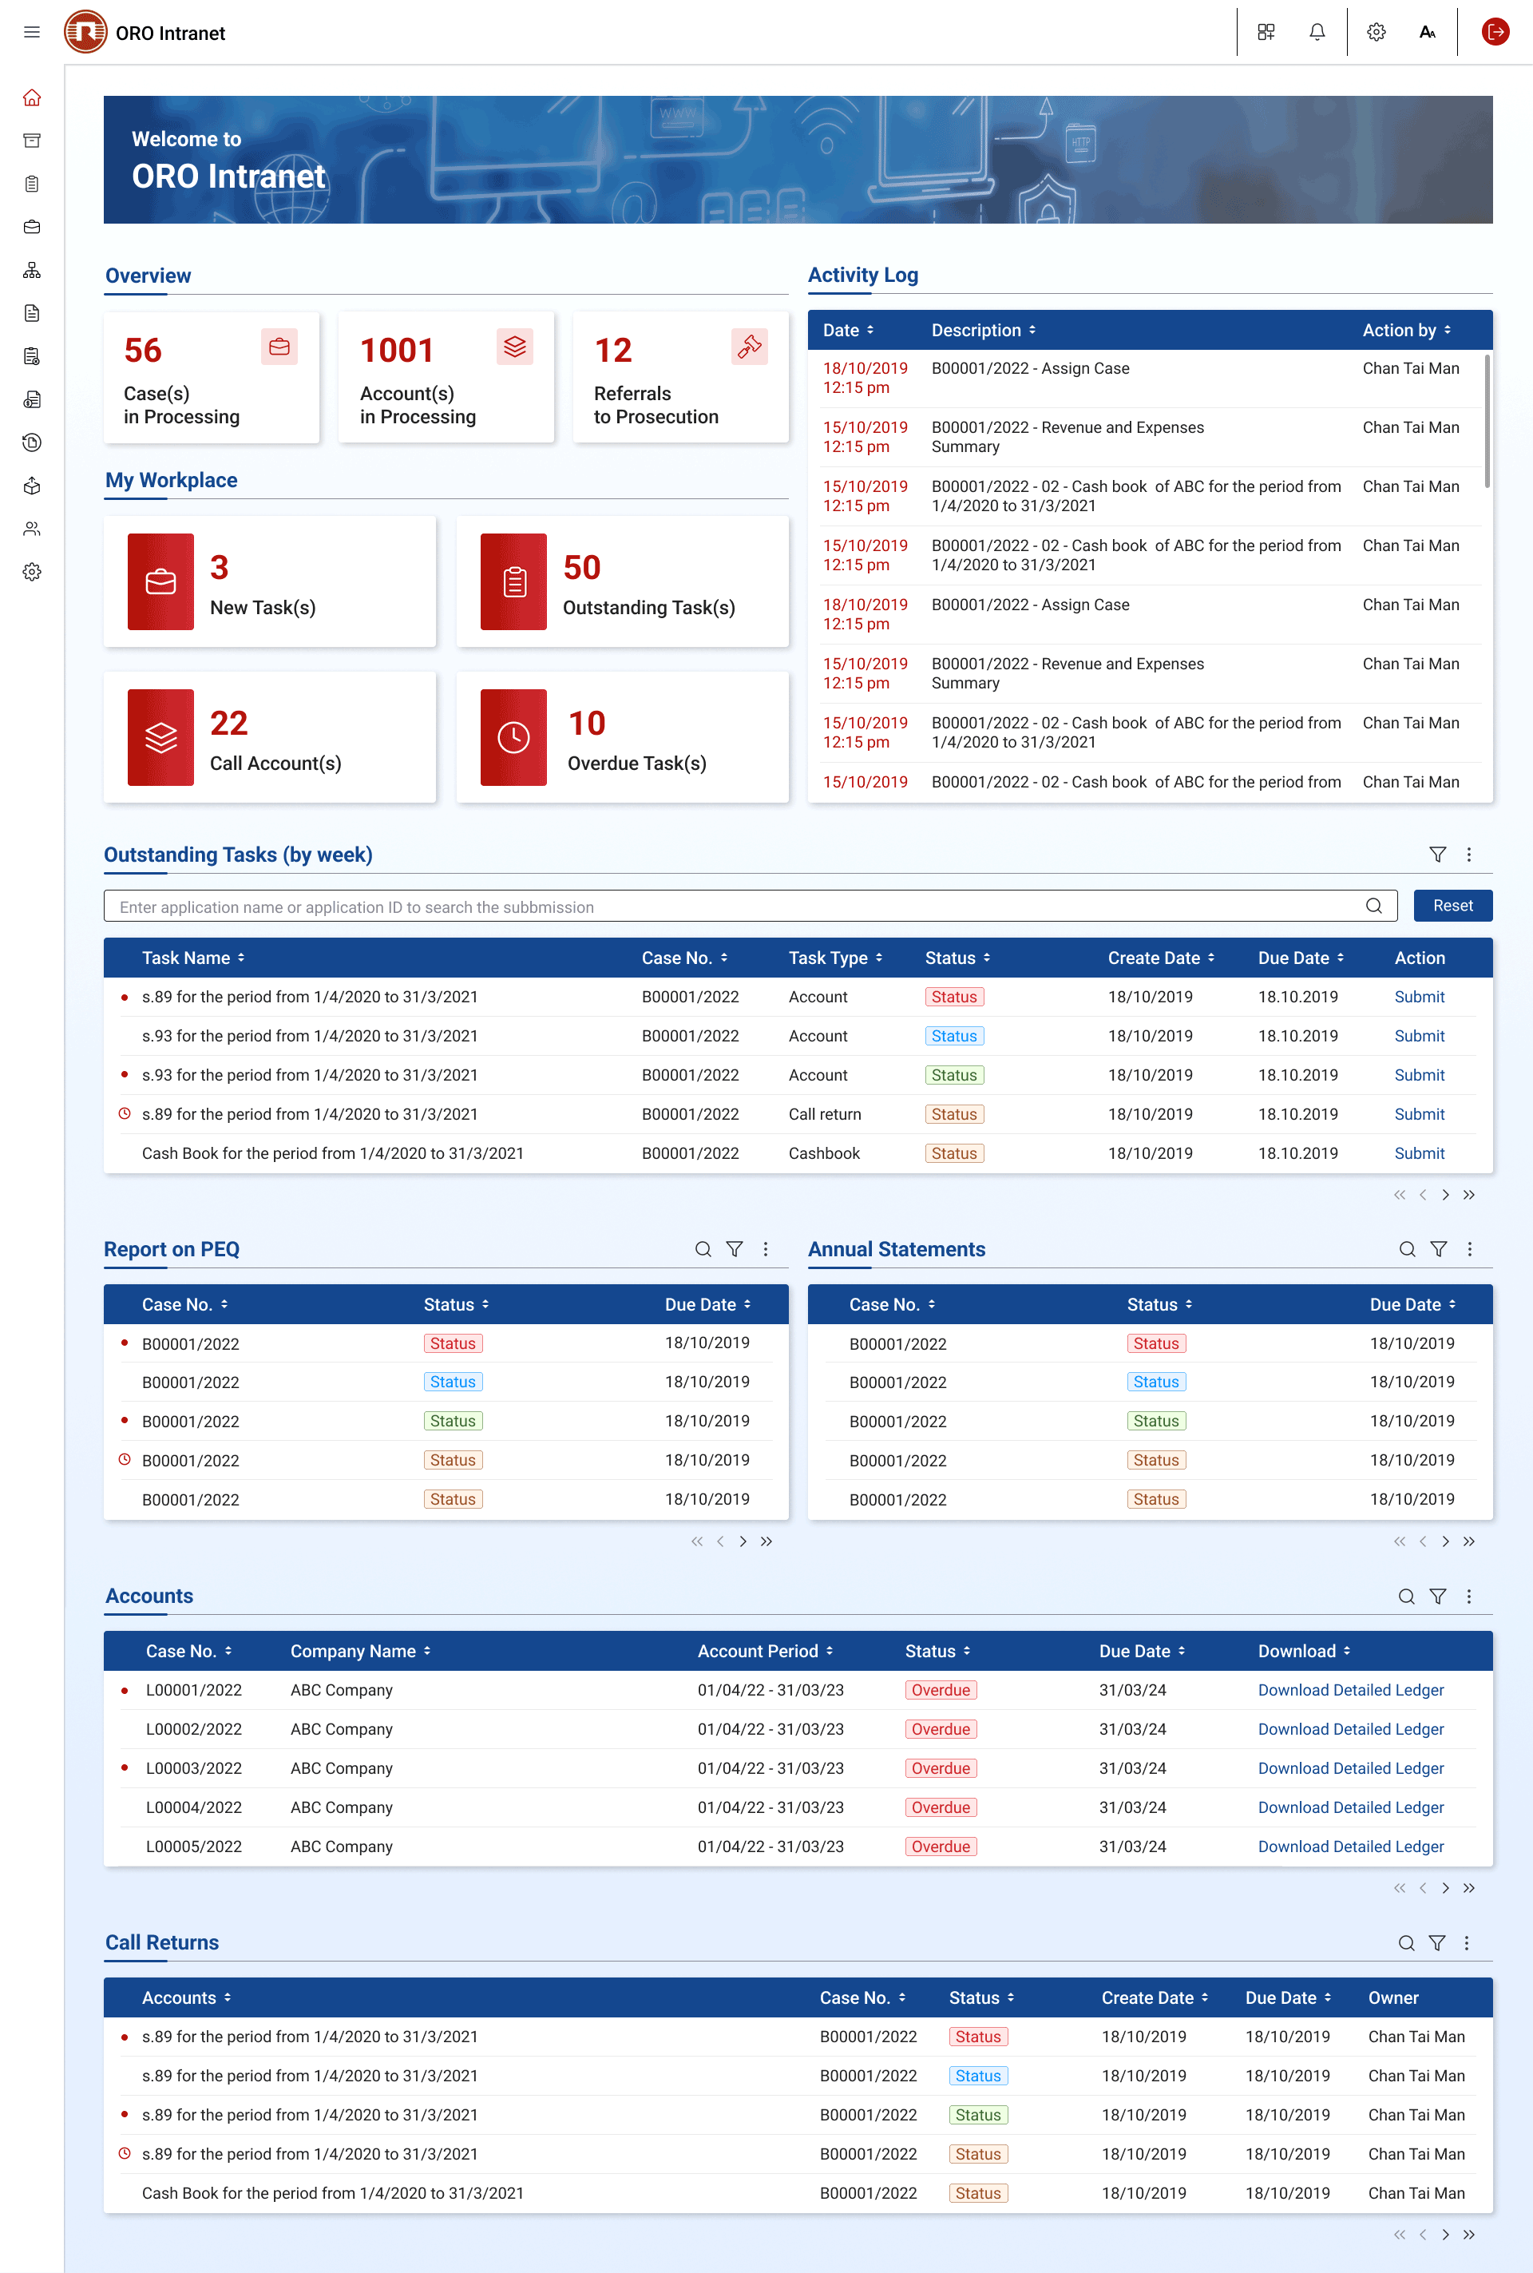
Task: Click the font size adjustment icon
Action: (x=1427, y=32)
